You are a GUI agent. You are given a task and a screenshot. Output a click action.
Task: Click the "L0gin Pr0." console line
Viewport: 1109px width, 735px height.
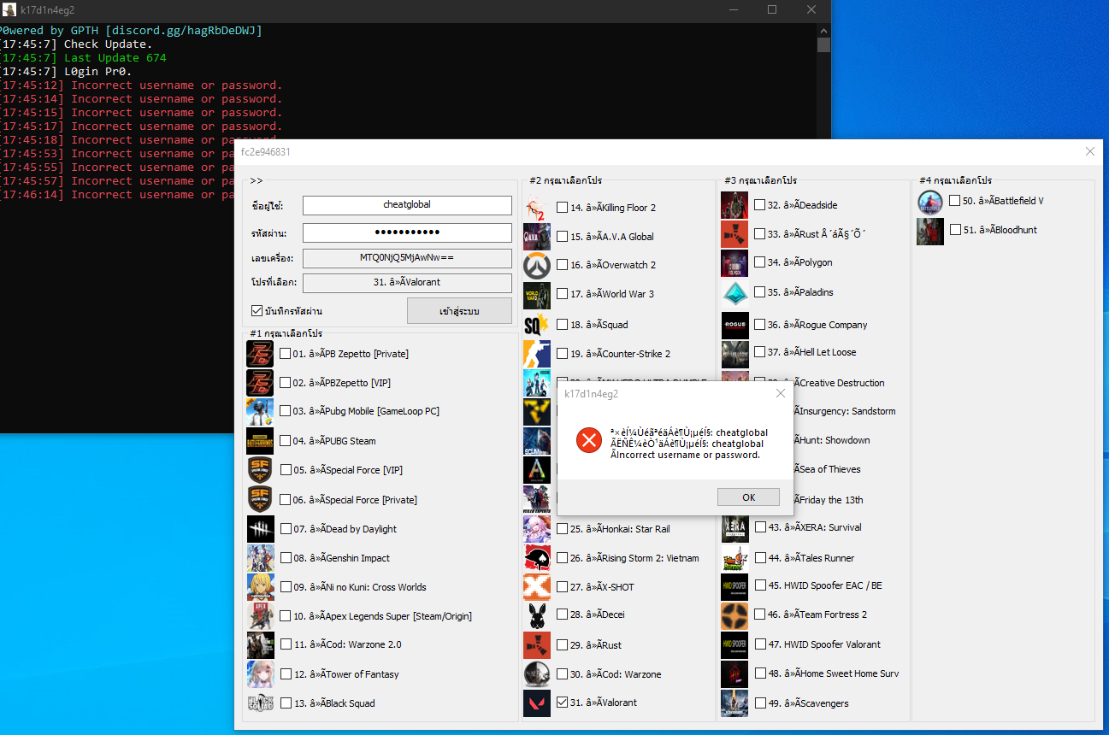[x=98, y=72]
